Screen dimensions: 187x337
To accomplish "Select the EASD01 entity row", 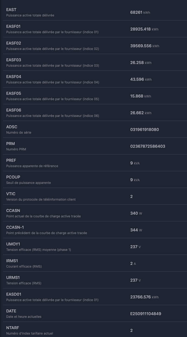I will [93, 297].
